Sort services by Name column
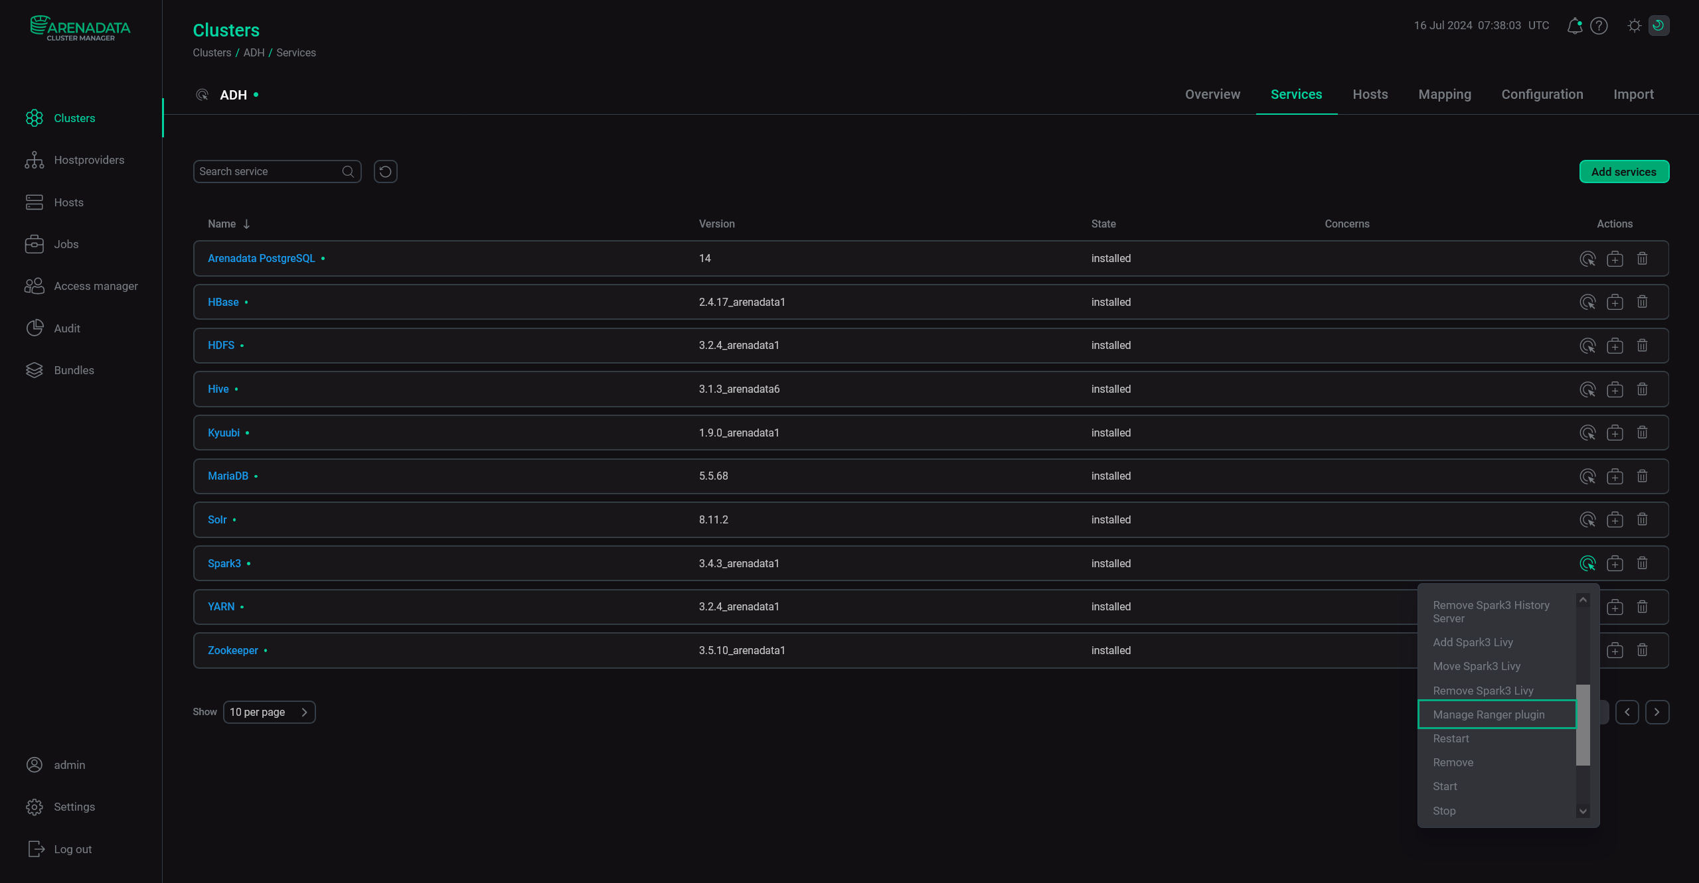This screenshot has height=883, width=1699. (229, 224)
